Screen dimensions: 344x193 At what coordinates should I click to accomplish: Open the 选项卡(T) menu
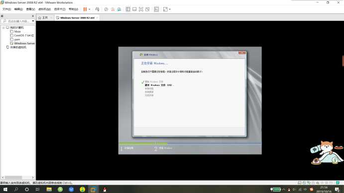tap(60, 9)
